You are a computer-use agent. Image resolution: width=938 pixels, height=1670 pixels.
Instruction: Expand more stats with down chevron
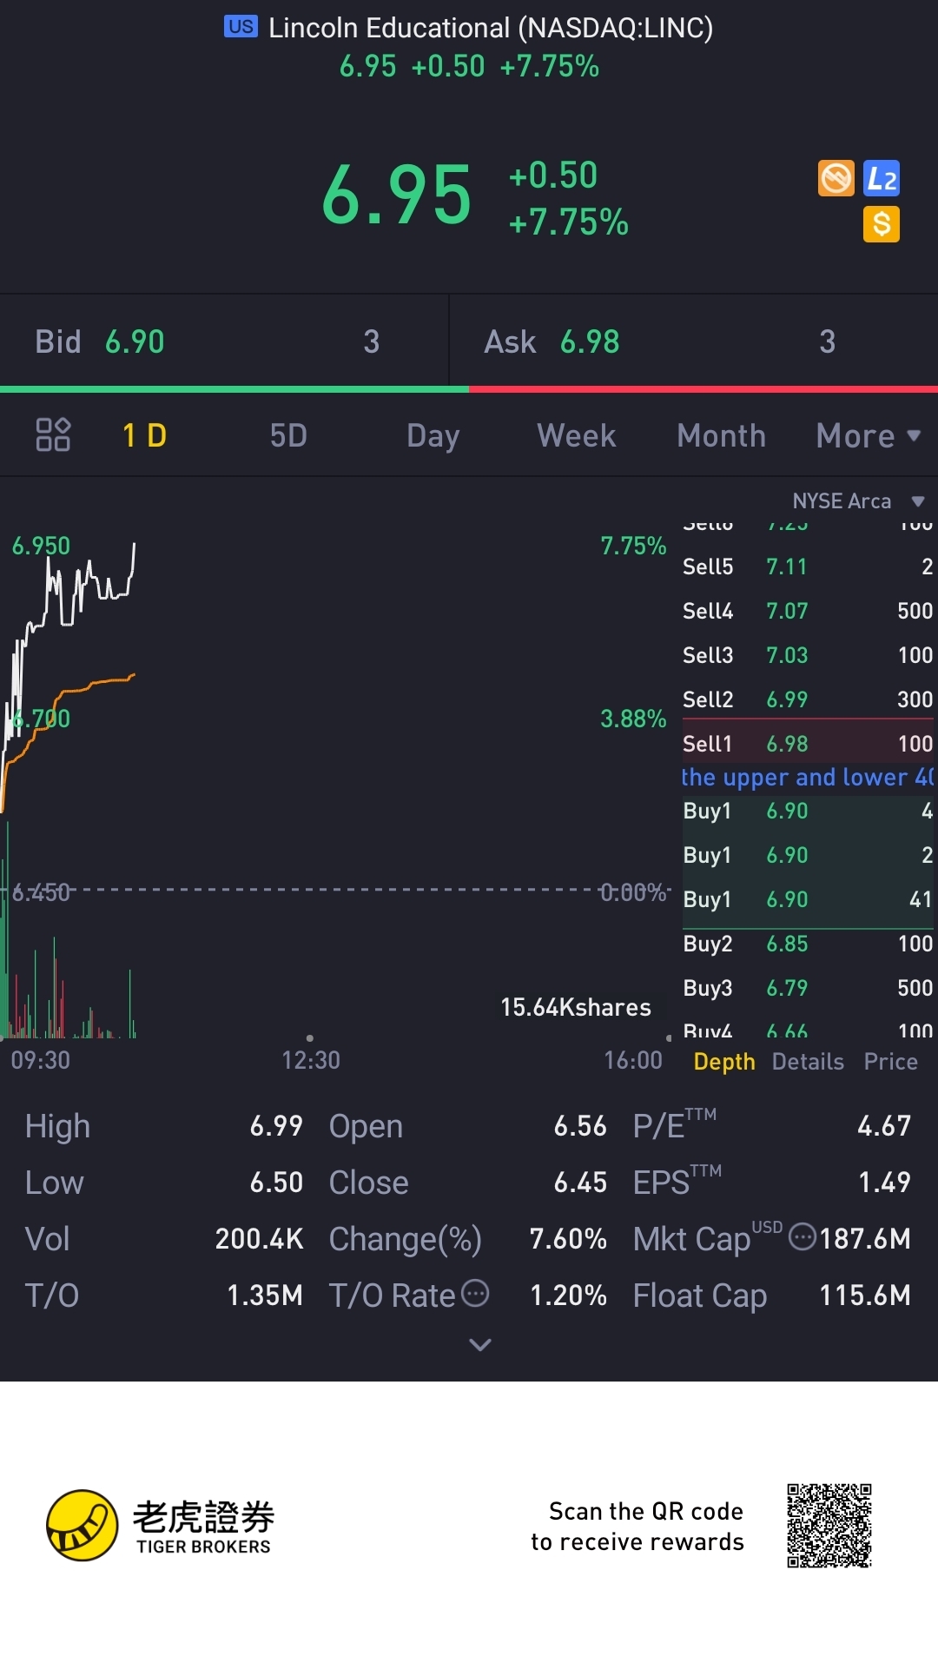point(480,1345)
